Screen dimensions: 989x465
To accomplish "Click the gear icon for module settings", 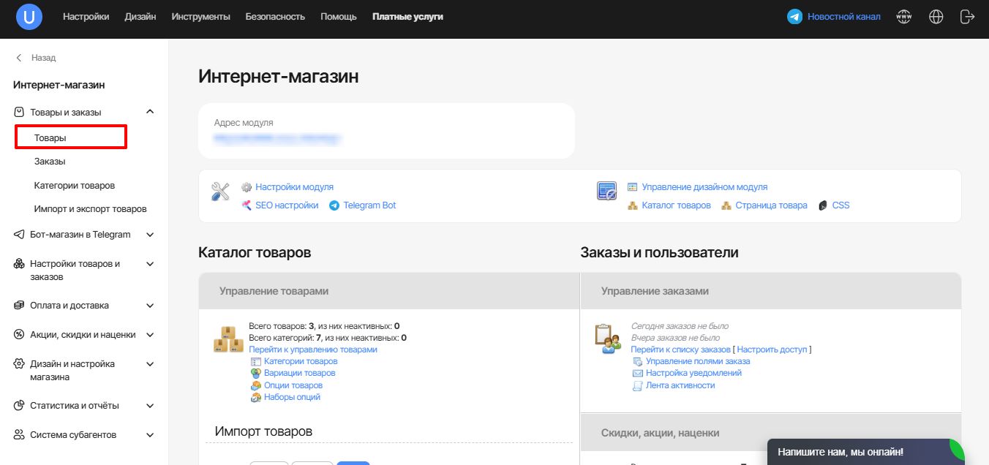I will coord(247,187).
